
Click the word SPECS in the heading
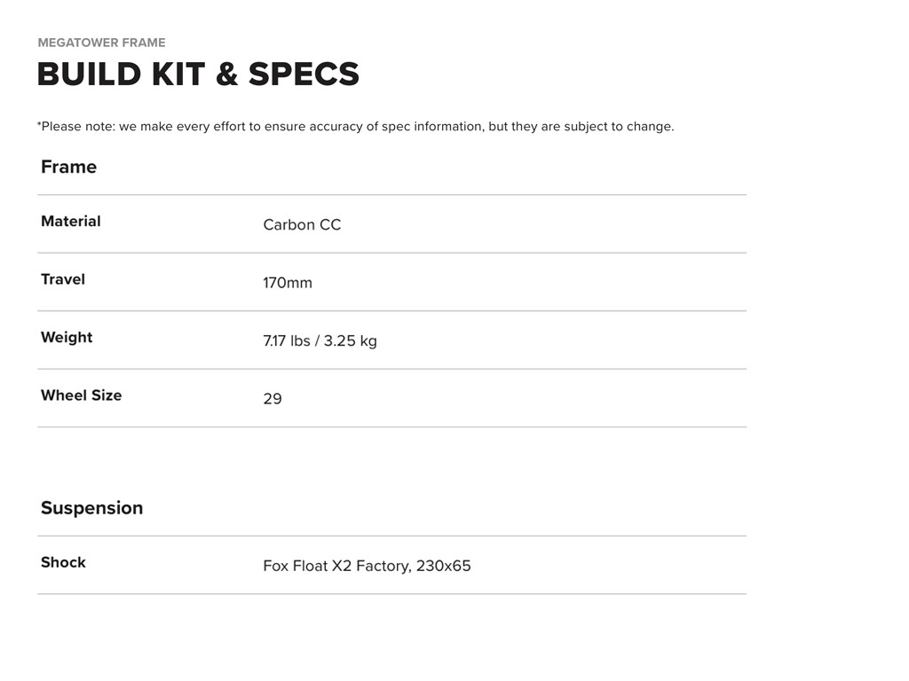(x=304, y=74)
